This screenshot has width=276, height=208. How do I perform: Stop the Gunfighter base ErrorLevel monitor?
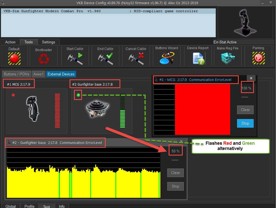pos(176,186)
